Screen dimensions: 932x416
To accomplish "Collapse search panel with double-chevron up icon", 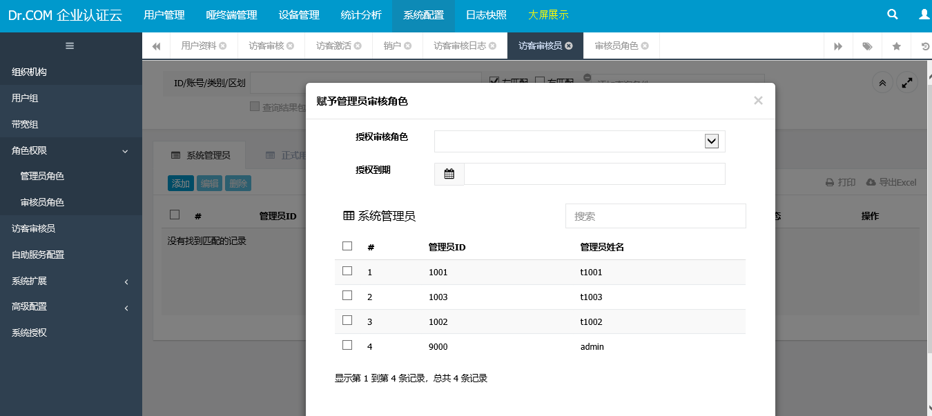I will coord(882,83).
